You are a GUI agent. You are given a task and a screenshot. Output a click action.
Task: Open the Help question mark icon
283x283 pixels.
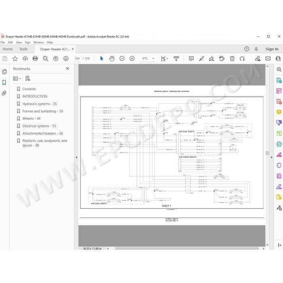[x=247, y=49]
